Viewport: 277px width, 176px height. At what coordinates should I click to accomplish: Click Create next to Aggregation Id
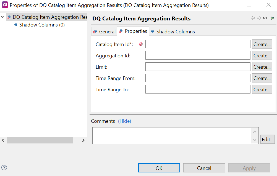(x=262, y=55)
